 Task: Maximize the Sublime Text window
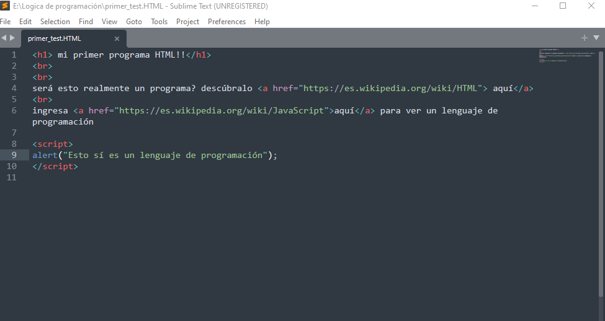tap(563, 6)
